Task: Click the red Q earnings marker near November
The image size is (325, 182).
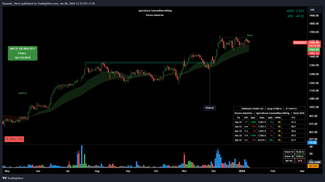Action: pyautogui.click(x=184, y=153)
